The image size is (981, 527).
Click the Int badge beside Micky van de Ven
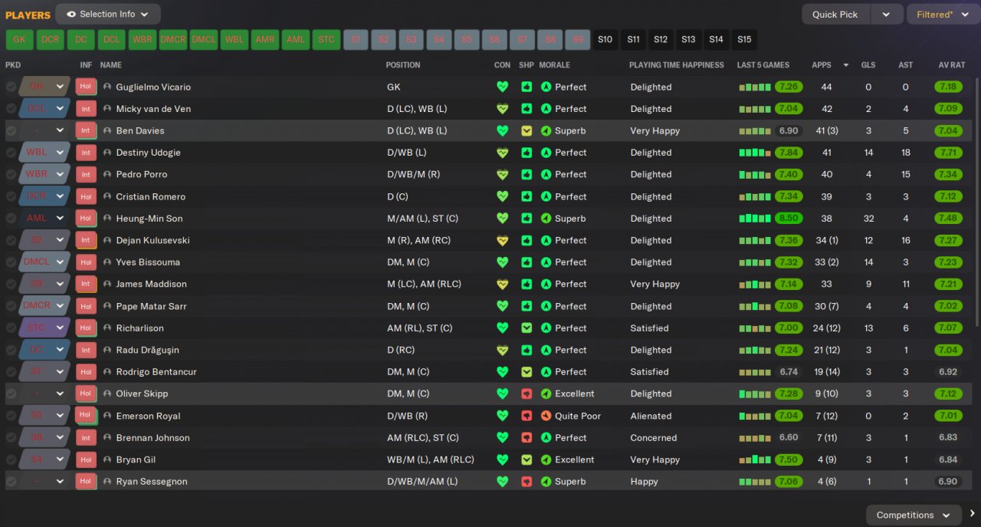point(86,109)
